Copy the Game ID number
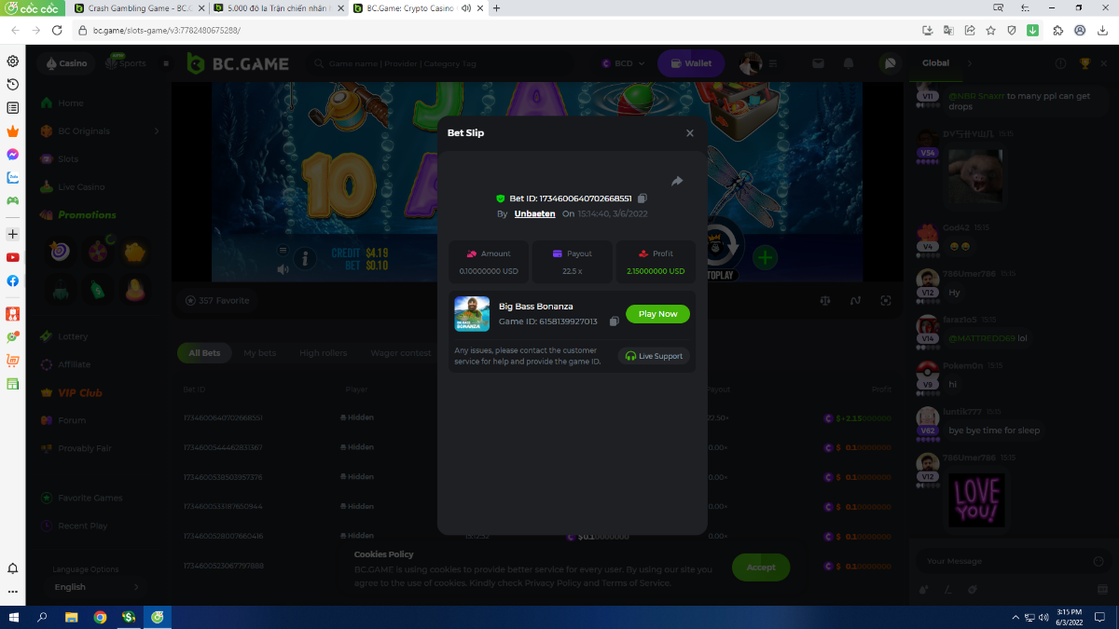 (614, 321)
